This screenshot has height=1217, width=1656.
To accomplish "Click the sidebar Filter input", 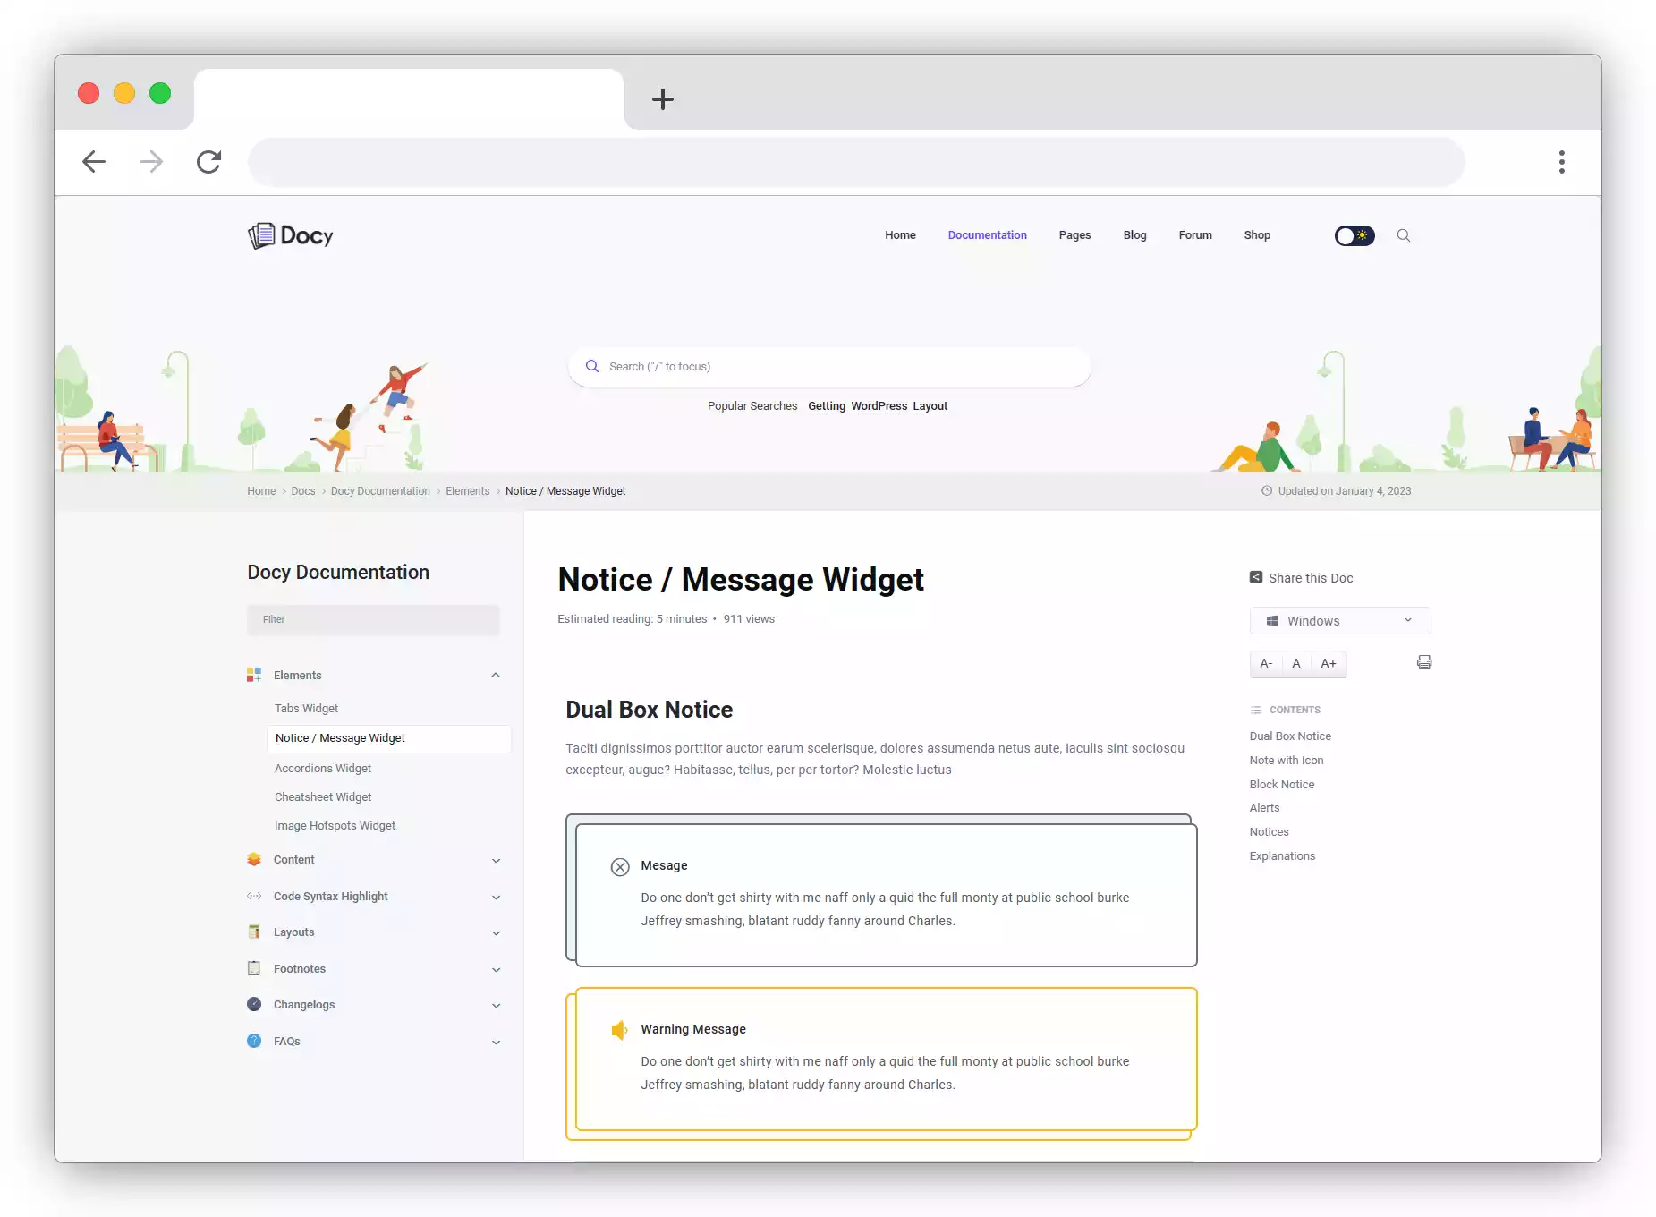I will (373, 619).
